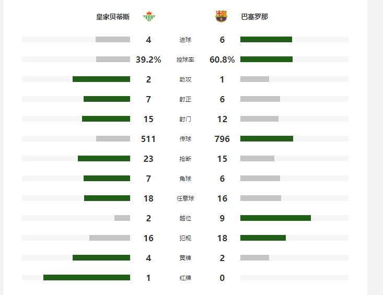Click Real Betis's green 抢断 tackles bar

[x=104, y=159]
